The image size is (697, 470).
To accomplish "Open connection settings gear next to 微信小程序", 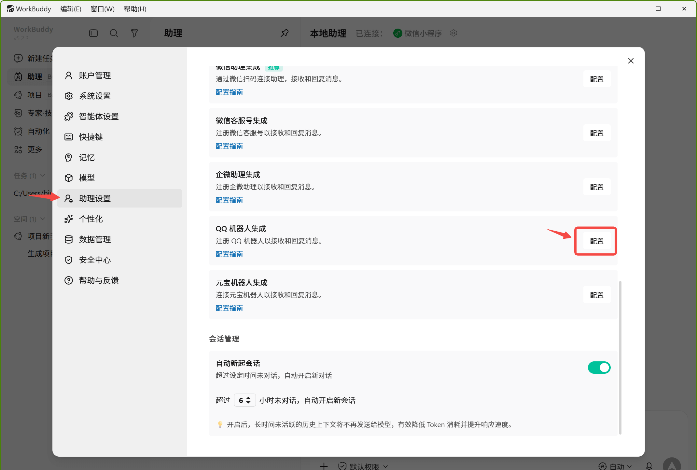I will 454,33.
